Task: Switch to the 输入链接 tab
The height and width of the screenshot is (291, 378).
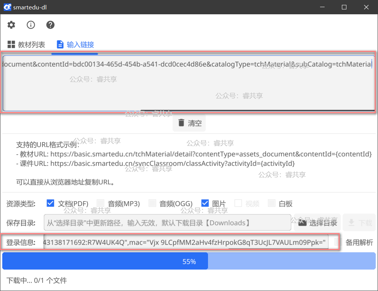Action: (x=75, y=45)
